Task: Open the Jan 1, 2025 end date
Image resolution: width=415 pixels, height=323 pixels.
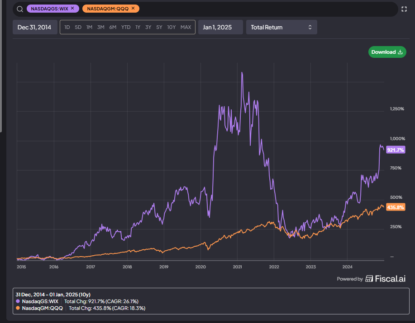Action: click(x=220, y=27)
